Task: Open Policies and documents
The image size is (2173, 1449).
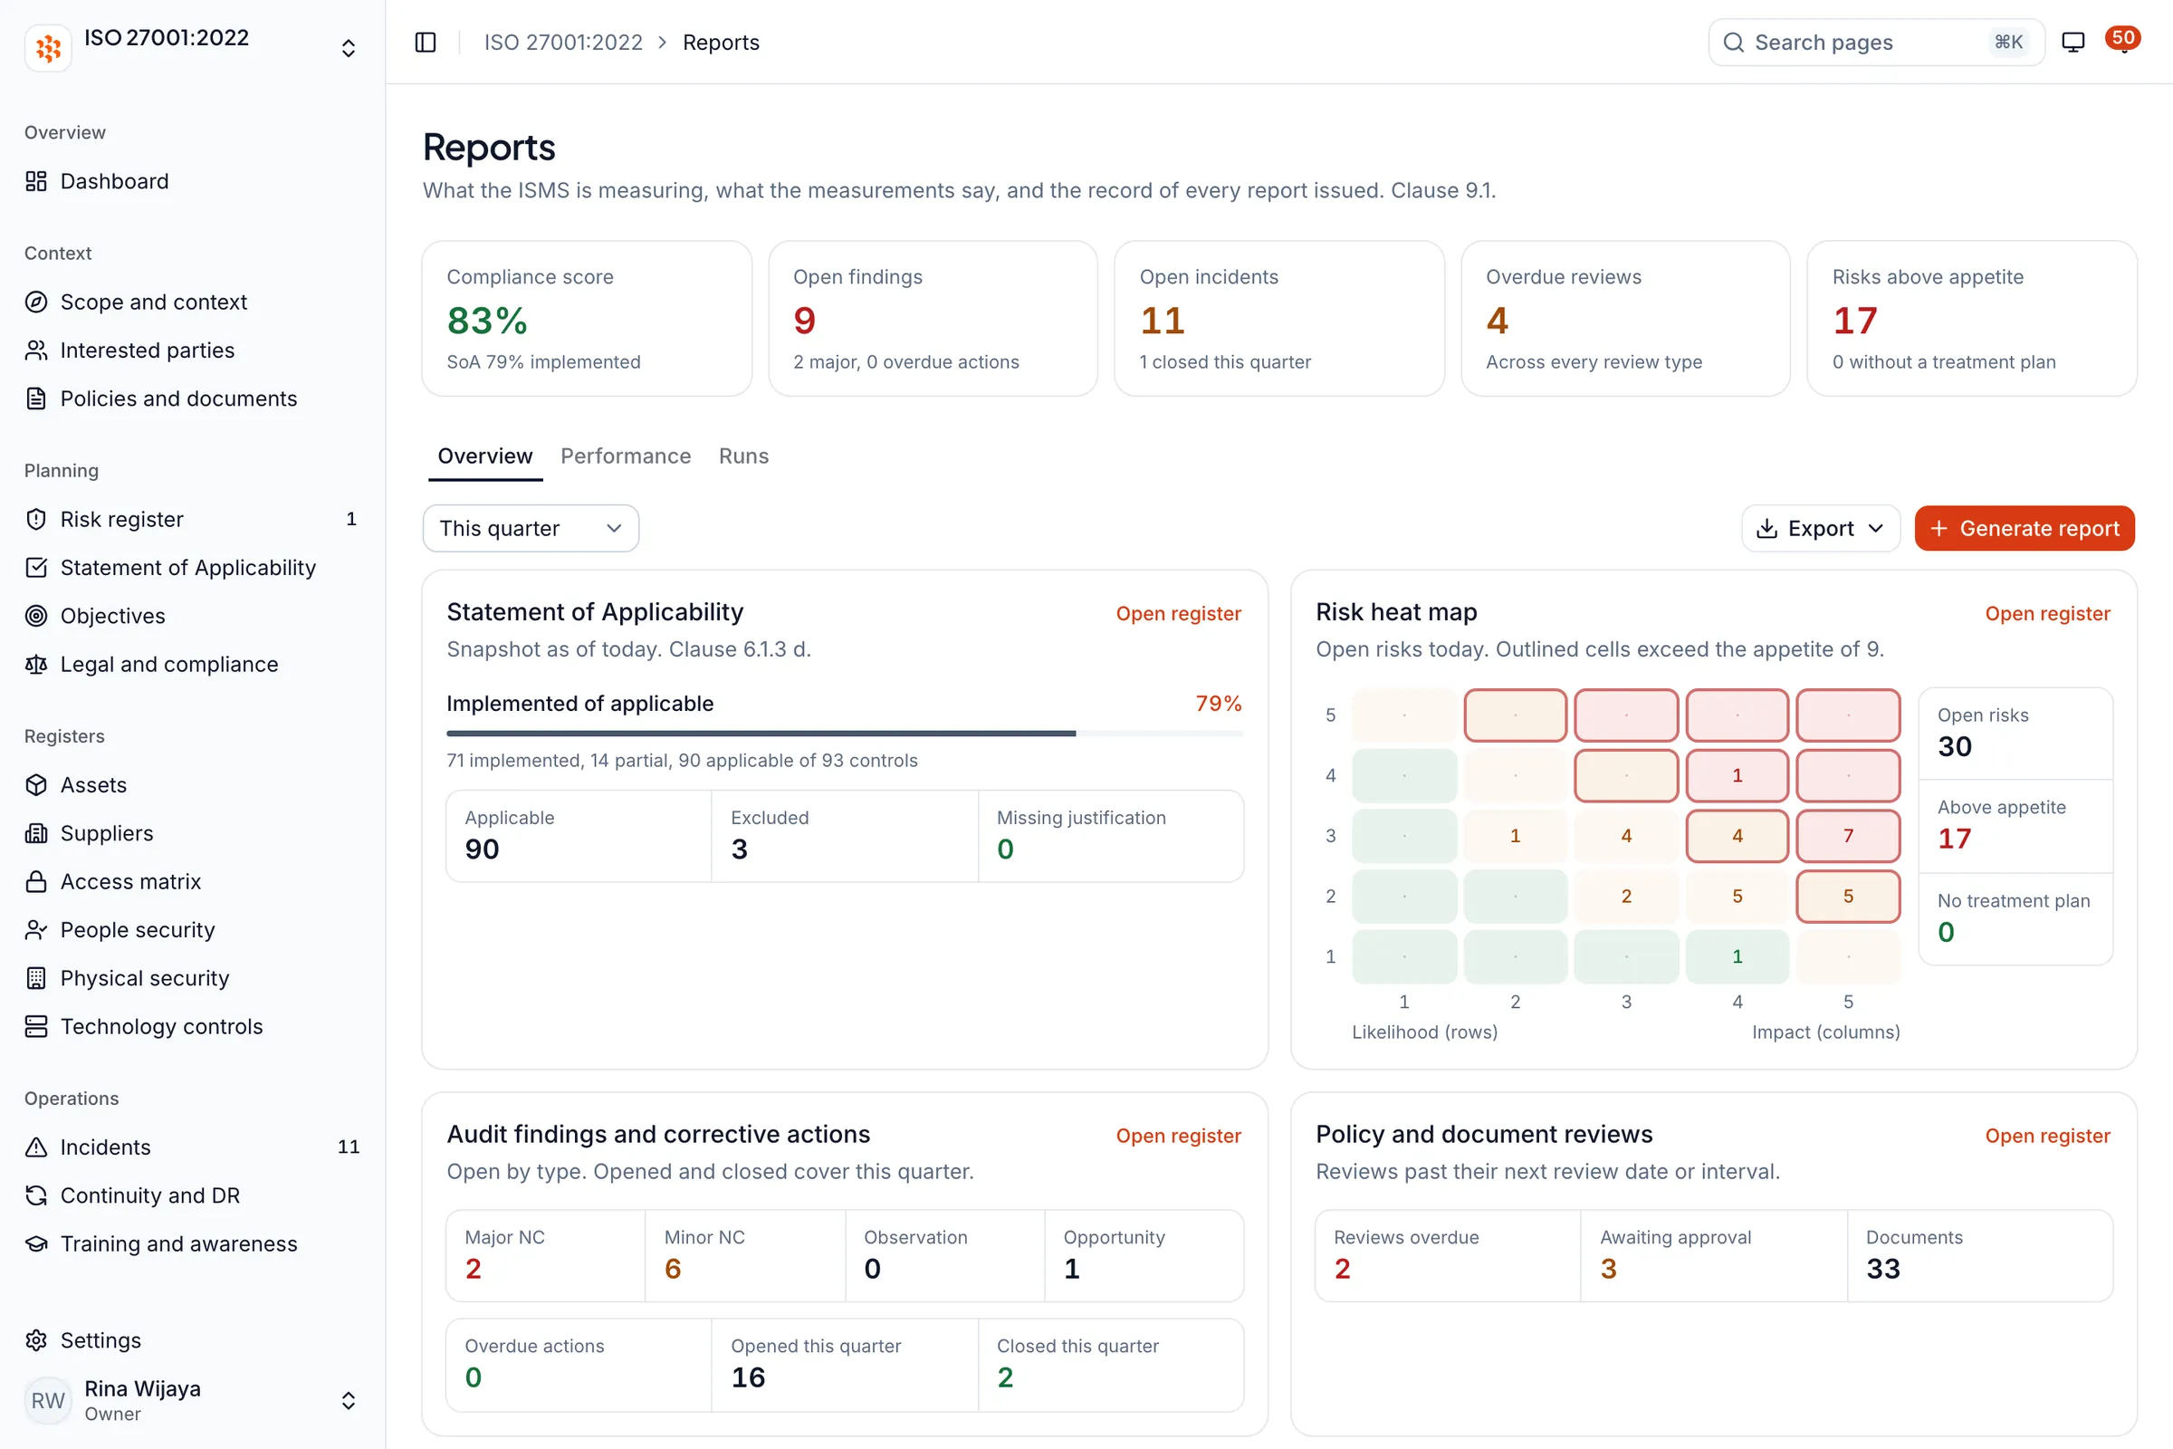Action: pos(192,398)
